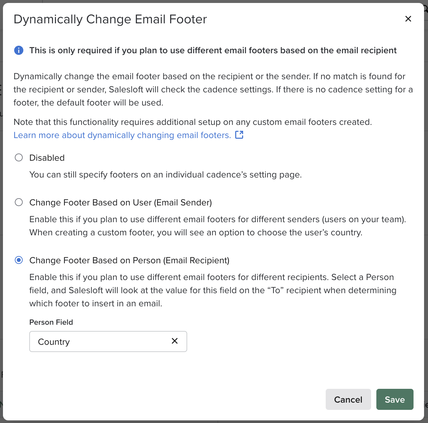Select the Disabled radio button
Screen dimensions: 428x423
(x=19, y=158)
